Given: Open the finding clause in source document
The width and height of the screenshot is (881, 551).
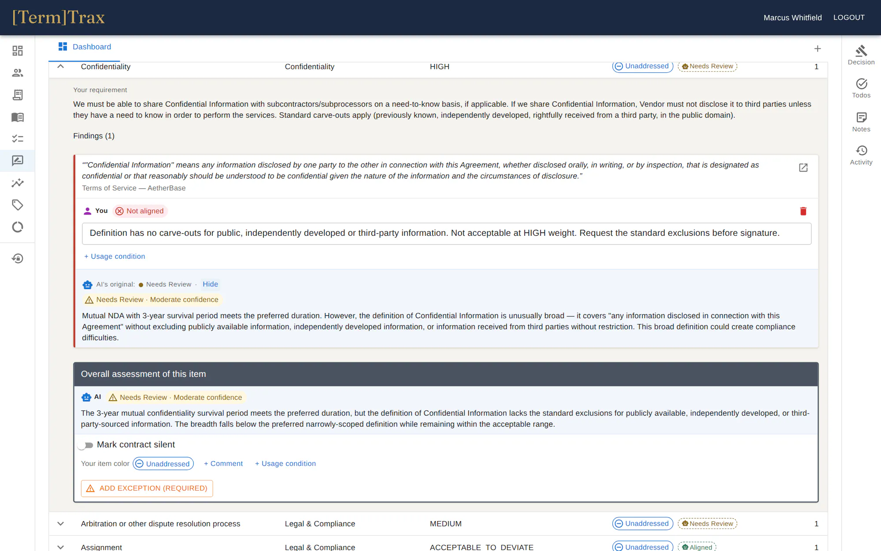Looking at the screenshot, I should 803,168.
